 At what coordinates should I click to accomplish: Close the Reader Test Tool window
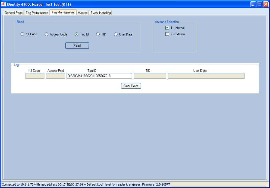pos(266,4)
